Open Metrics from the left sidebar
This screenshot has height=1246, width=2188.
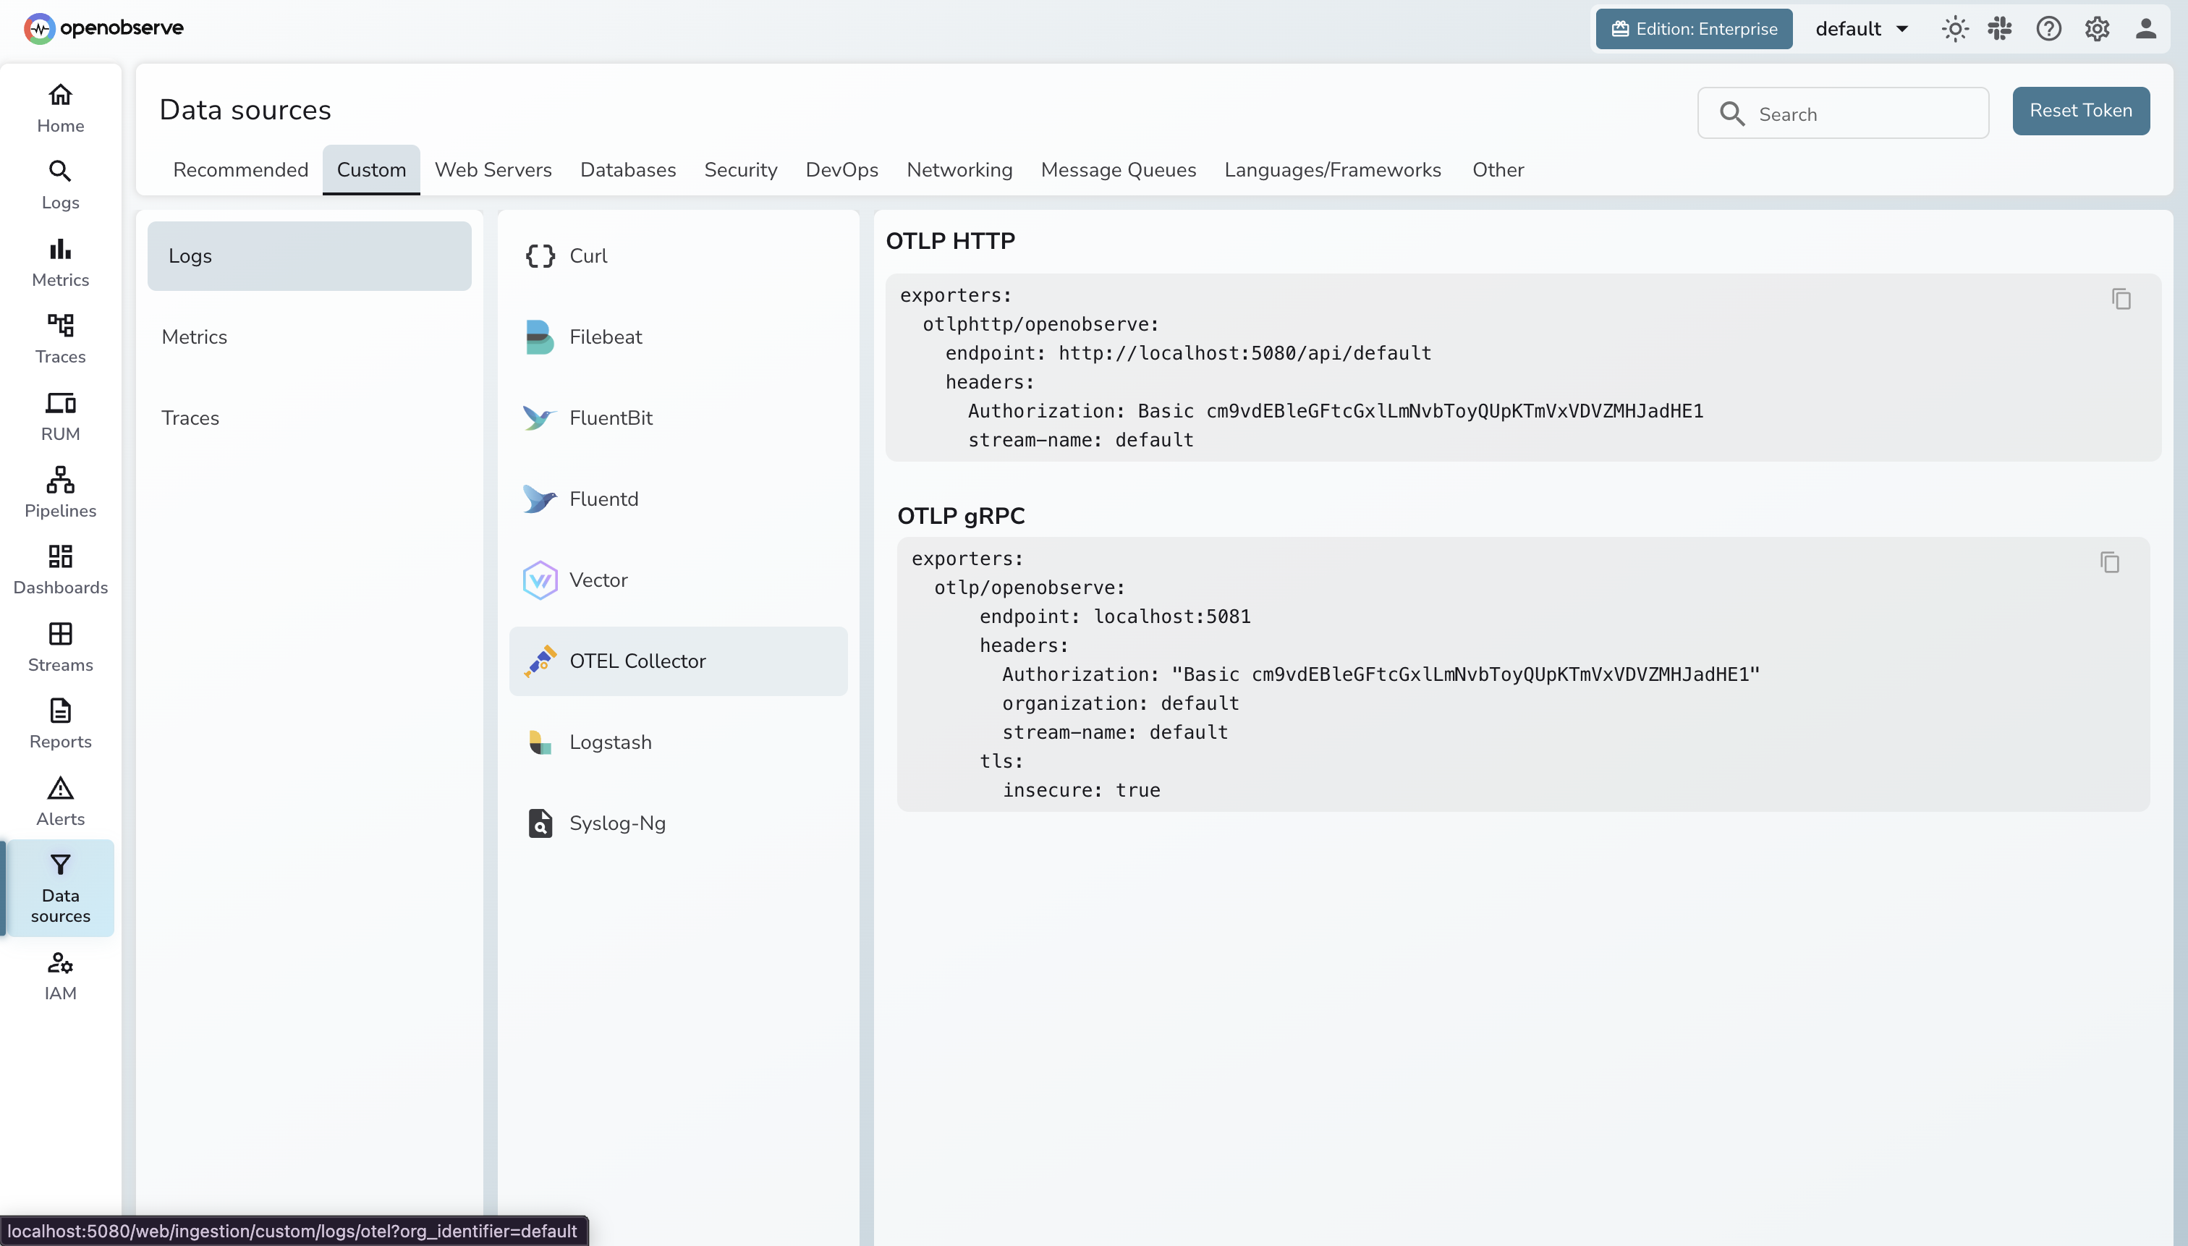pyautogui.click(x=59, y=260)
